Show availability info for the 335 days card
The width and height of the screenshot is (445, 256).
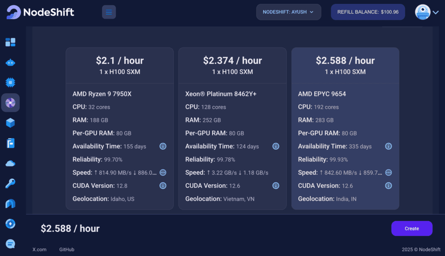click(x=389, y=146)
